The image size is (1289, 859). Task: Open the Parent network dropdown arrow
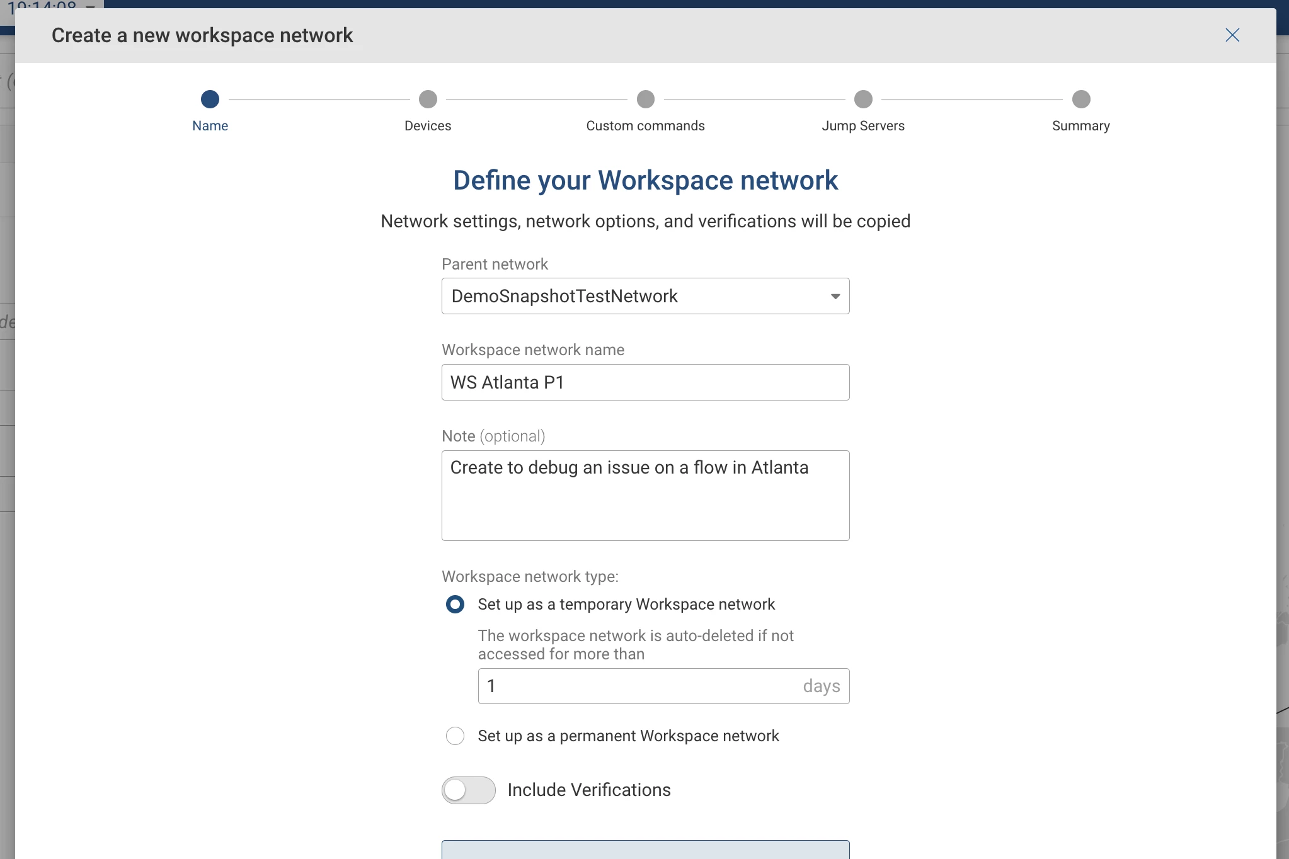pos(835,297)
